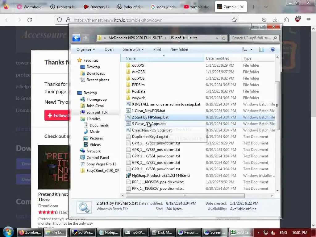
Task: Select GPR_1__KVS32_pos-db.xml.txt file
Action: pos(156,150)
